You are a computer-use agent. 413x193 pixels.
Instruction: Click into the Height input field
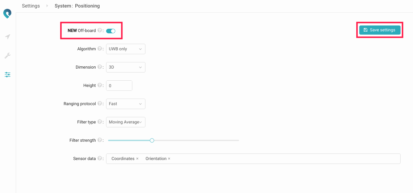(119, 86)
